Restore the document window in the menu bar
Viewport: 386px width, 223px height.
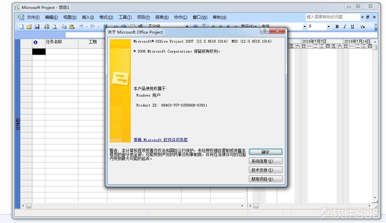pyautogui.click(x=368, y=17)
